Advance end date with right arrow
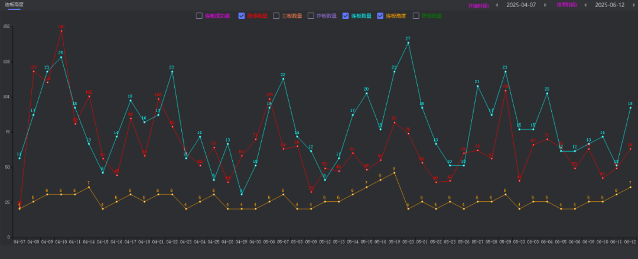The height and width of the screenshot is (259, 638). (x=633, y=5)
